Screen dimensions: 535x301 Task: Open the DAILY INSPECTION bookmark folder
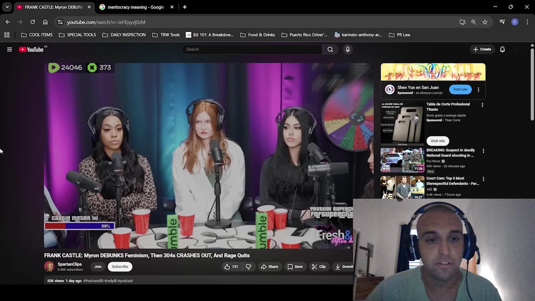click(x=124, y=35)
